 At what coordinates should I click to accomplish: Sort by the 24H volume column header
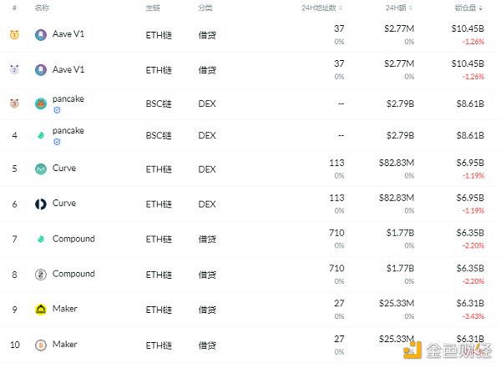tap(399, 8)
